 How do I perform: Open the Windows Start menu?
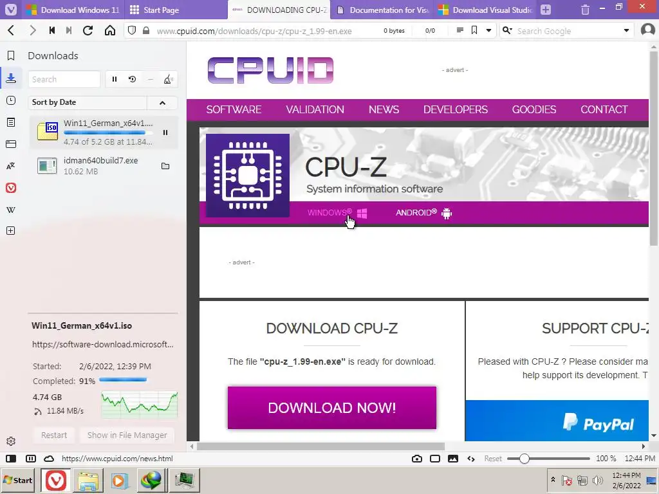[x=18, y=480]
